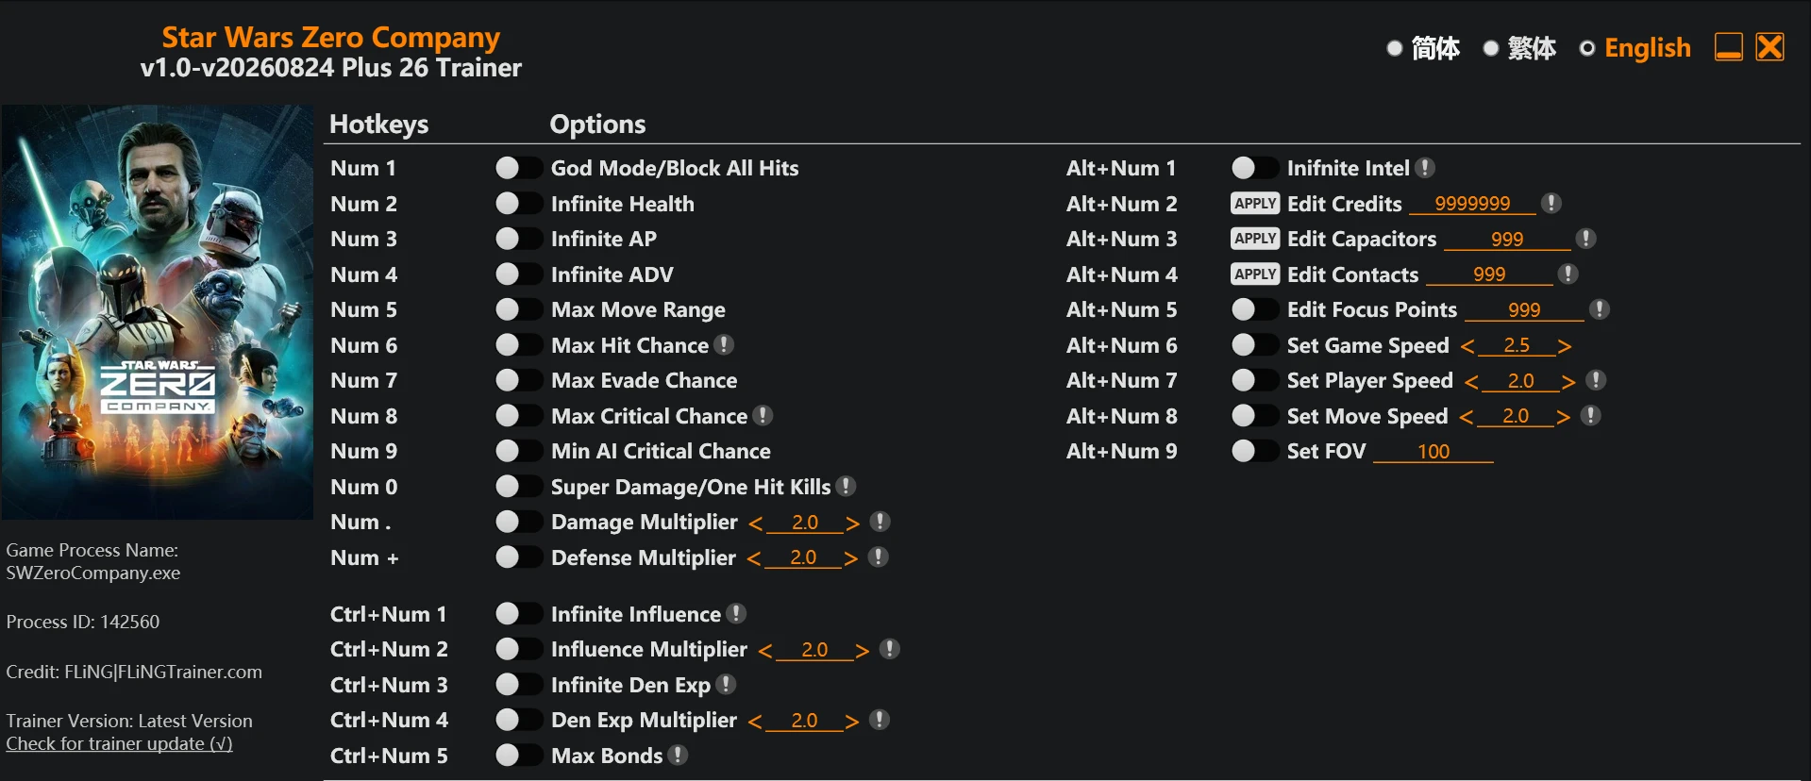Decrease Defense Multiplier with left arrow
This screenshot has height=781, width=1811.
click(x=754, y=558)
